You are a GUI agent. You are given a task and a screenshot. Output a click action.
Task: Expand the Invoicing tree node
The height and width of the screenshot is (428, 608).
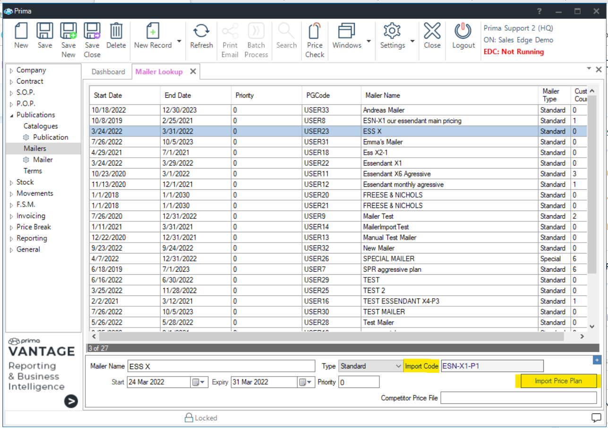(x=11, y=216)
